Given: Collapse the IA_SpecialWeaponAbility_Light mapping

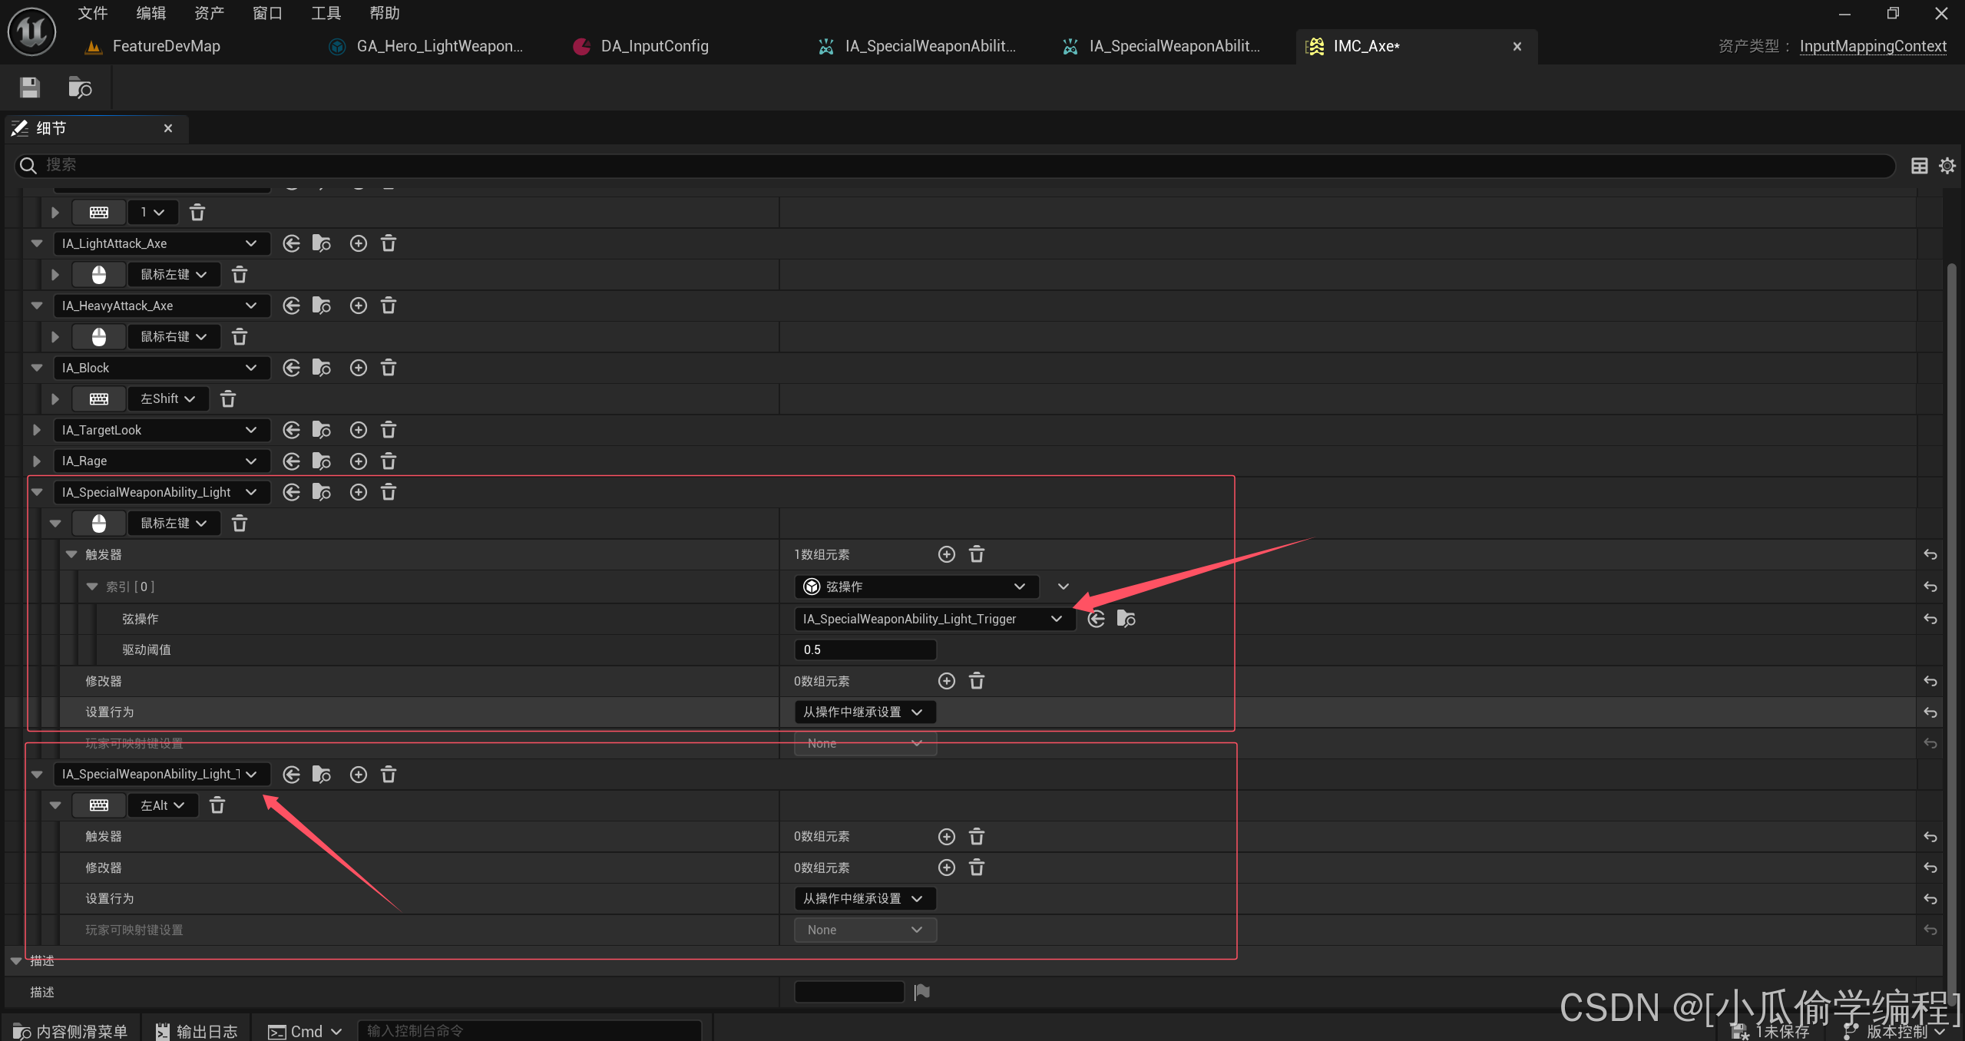Looking at the screenshot, I should tap(37, 492).
